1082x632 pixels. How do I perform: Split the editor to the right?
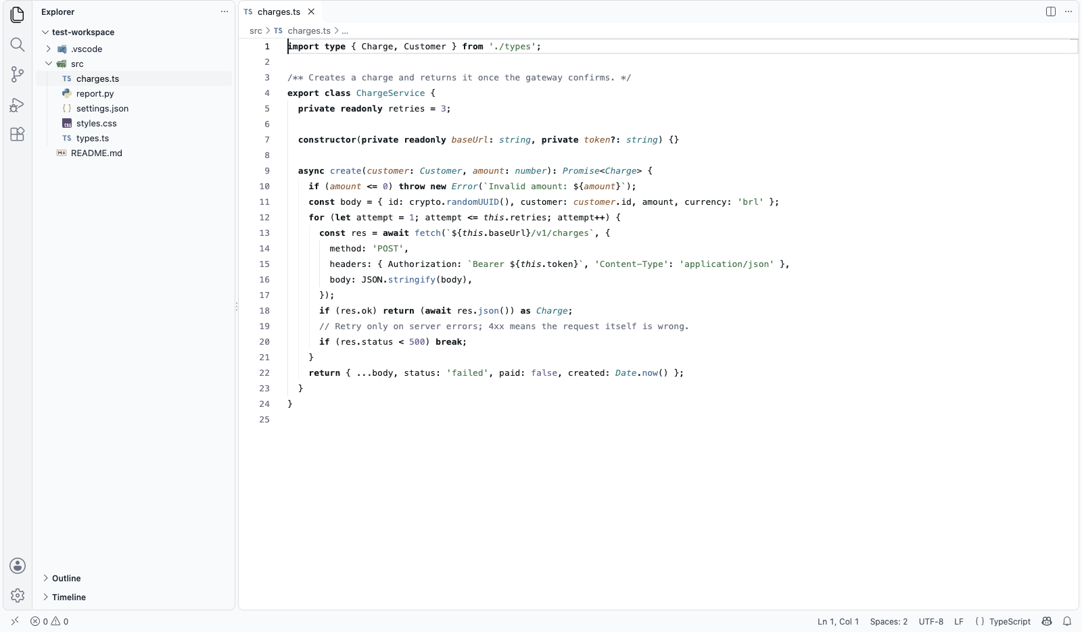point(1051,11)
